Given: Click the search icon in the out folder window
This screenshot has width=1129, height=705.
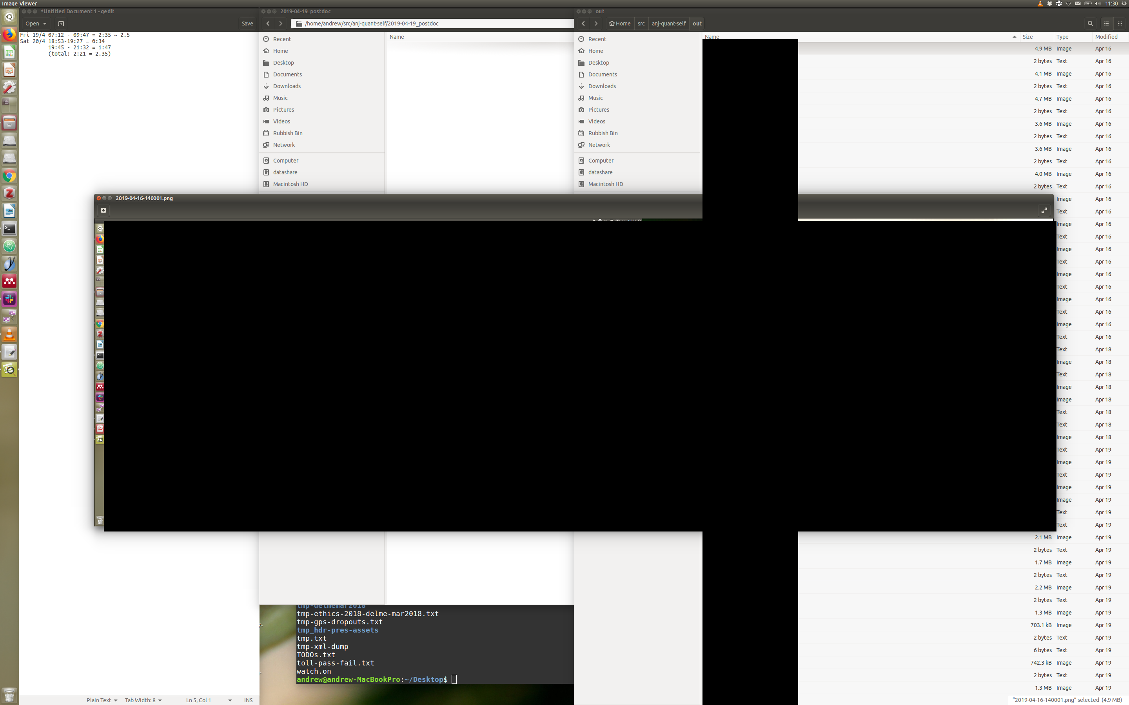Looking at the screenshot, I should pos(1090,23).
